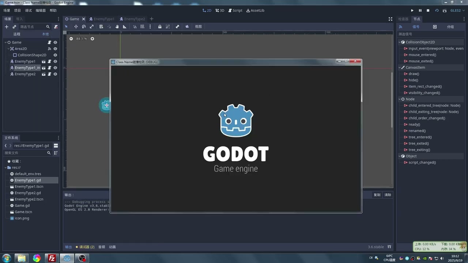Toggle visibility of Area2D node

55,49
